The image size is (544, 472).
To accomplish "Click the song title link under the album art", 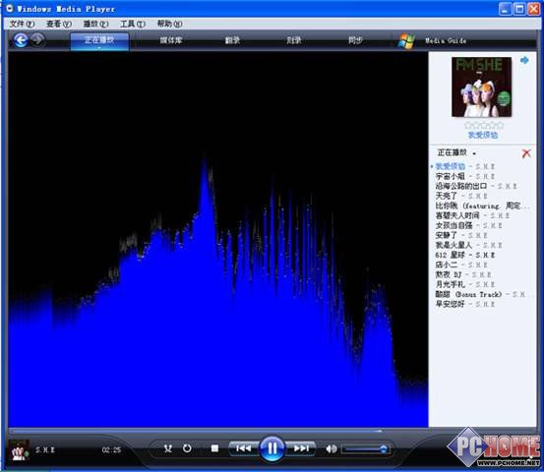I will (483, 136).
